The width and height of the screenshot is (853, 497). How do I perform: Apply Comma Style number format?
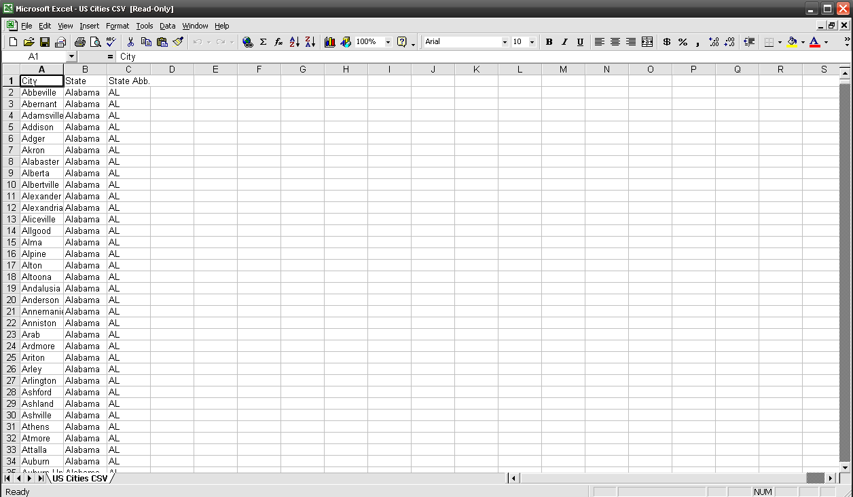pos(697,42)
